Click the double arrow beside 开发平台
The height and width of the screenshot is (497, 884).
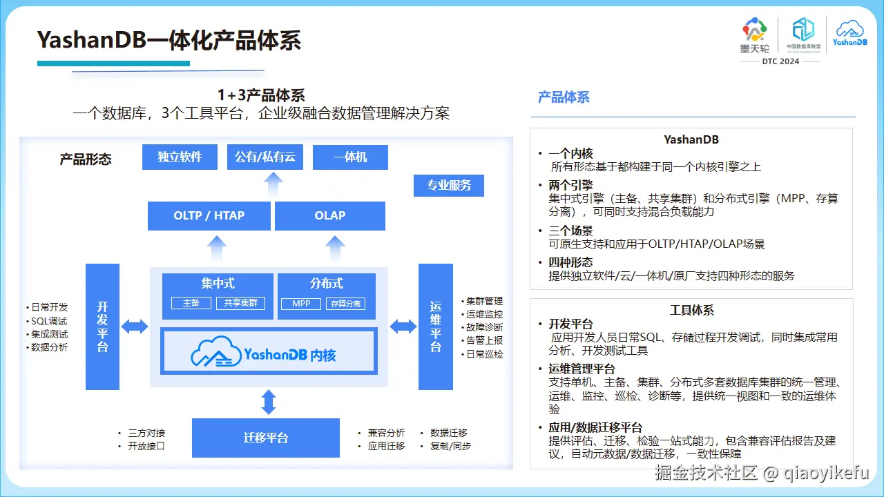135,327
